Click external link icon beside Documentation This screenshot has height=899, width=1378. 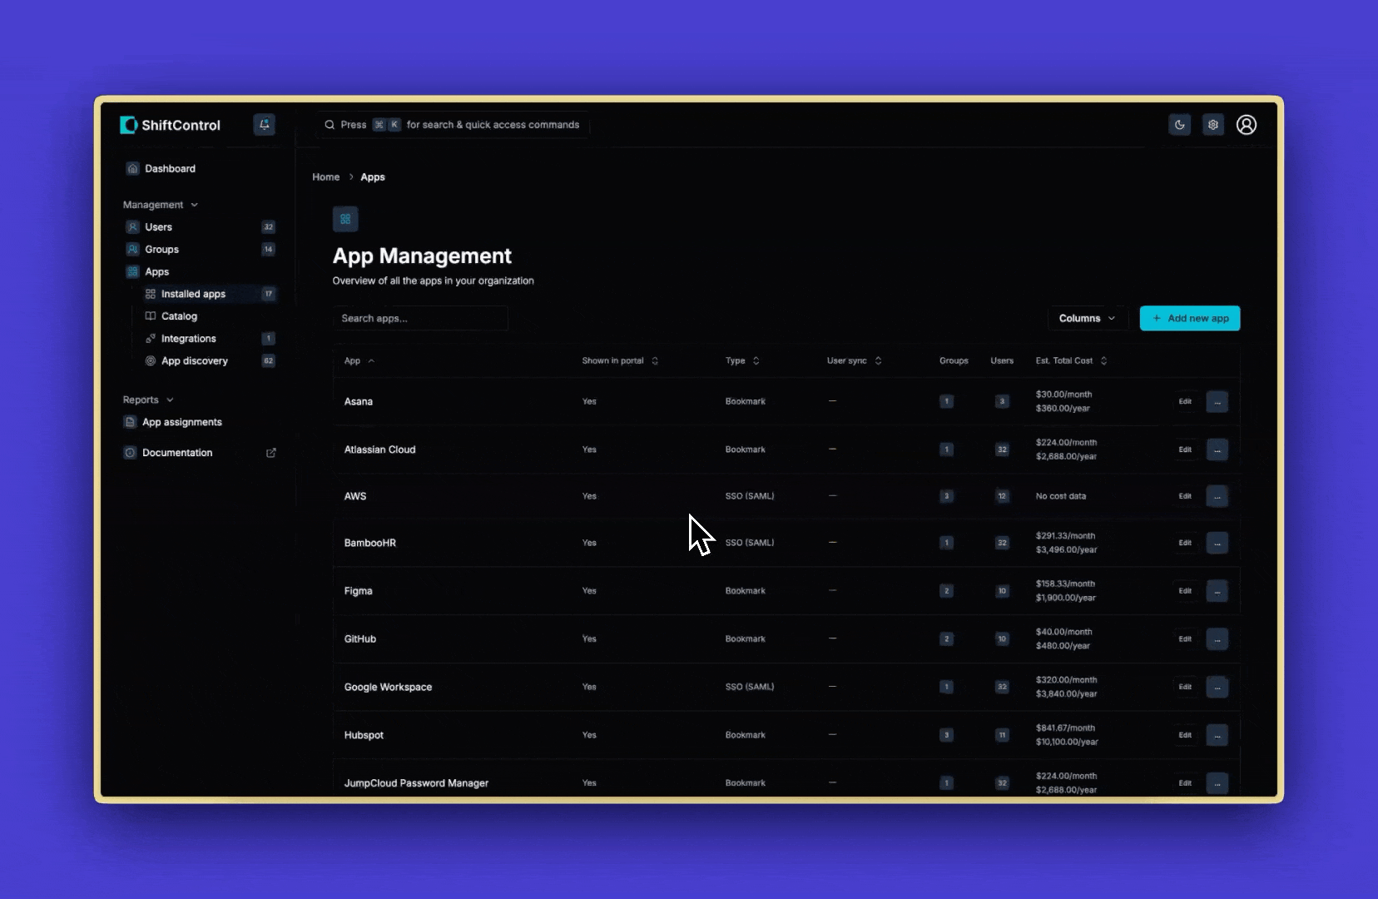coord(270,453)
